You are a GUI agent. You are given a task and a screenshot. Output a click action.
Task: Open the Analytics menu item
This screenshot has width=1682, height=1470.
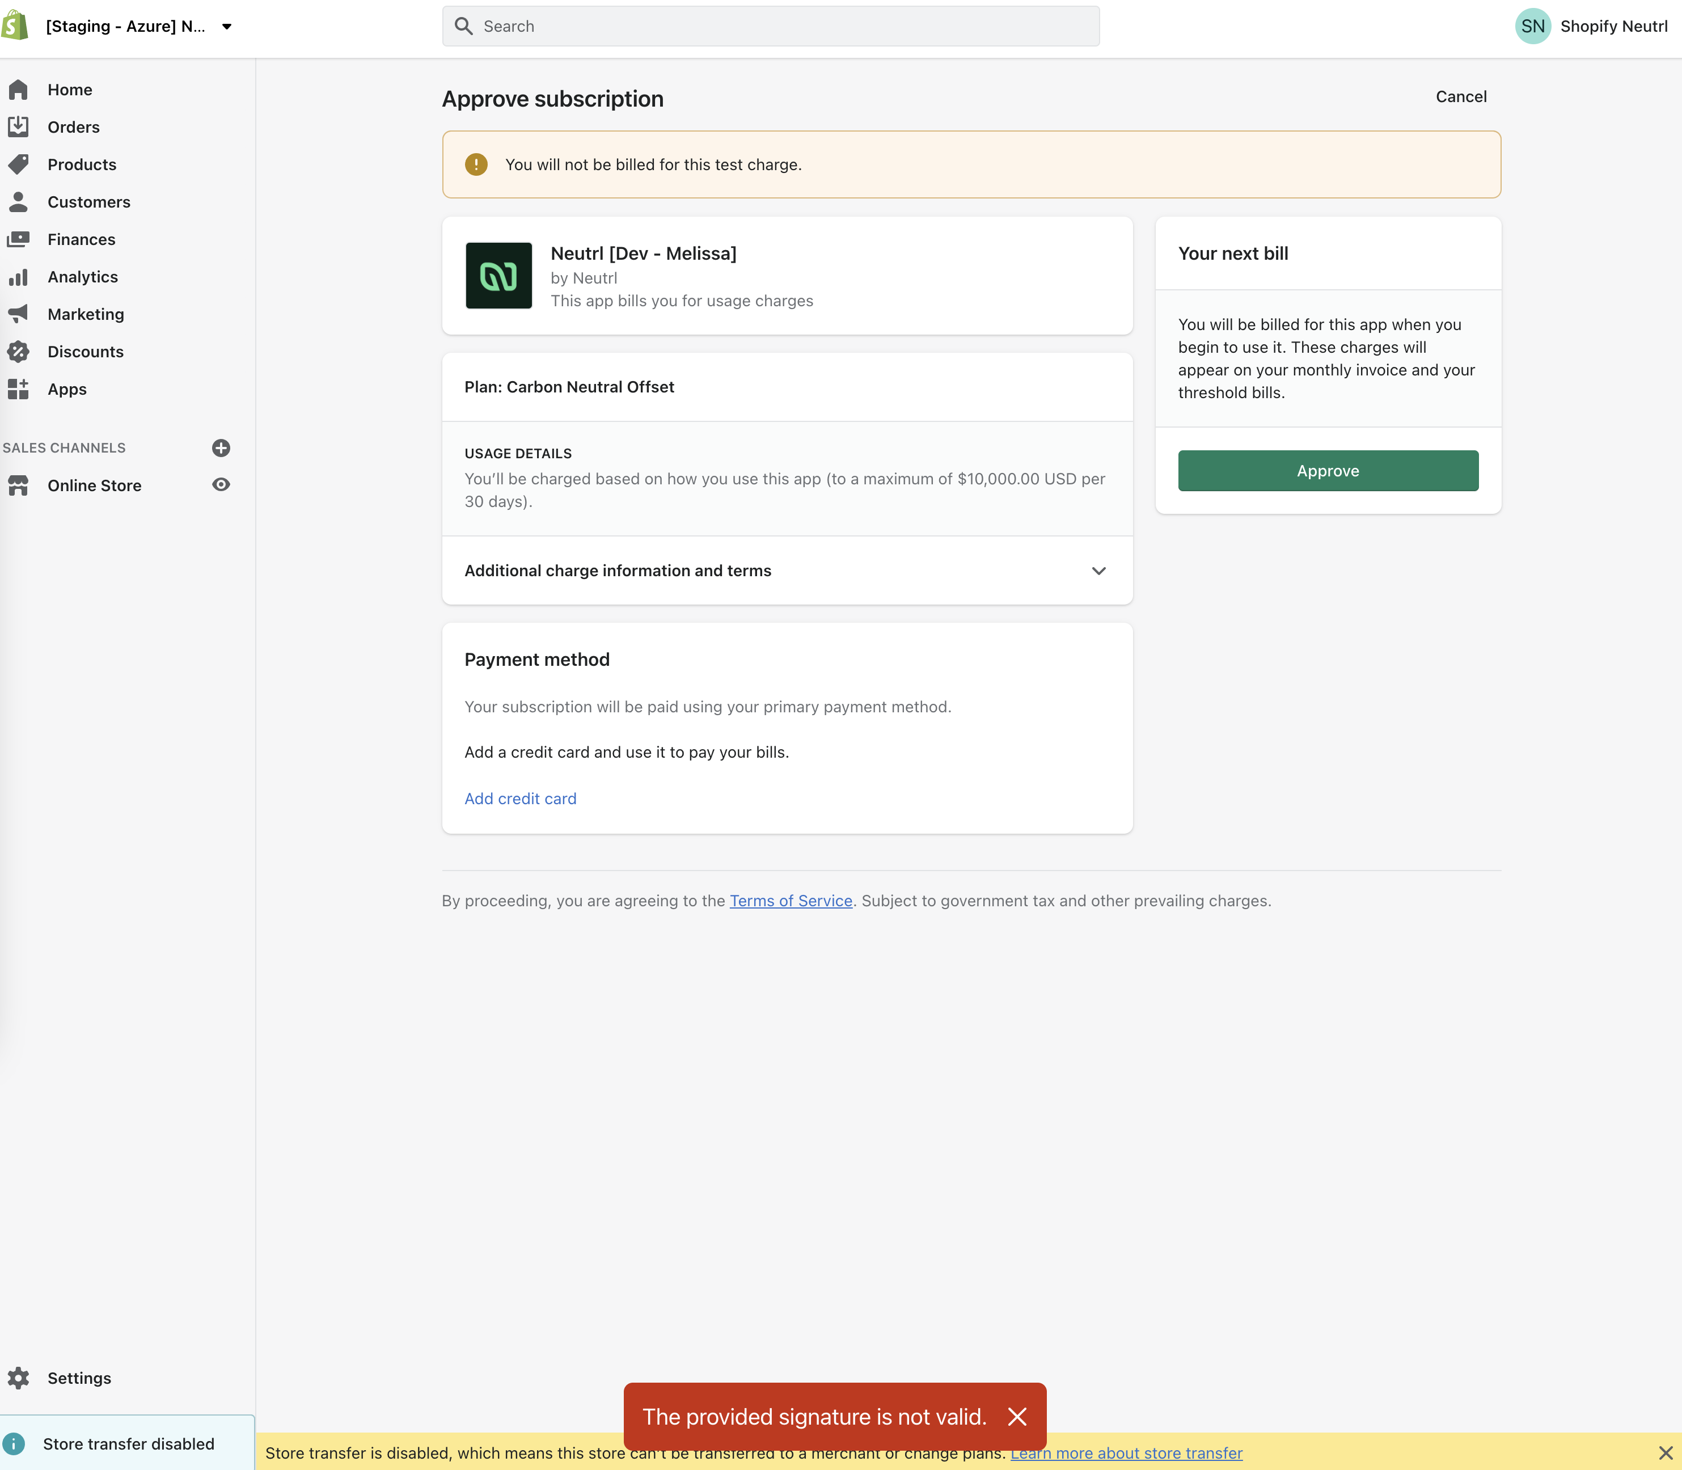pos(83,277)
